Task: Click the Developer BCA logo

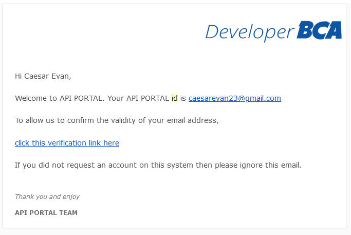Action: click(273, 31)
